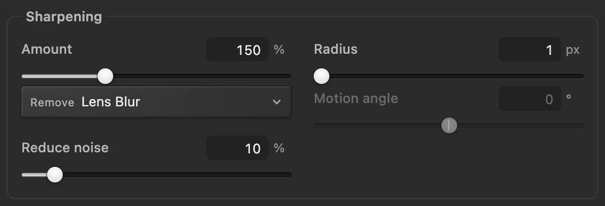Click the Motion angle value field showing 0
This screenshot has width=605, height=206.
[x=530, y=99]
